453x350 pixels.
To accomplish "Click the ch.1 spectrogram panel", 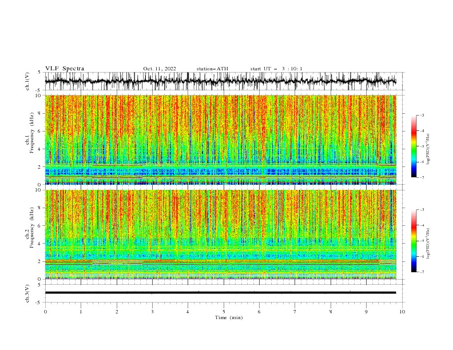I will click(220, 140).
